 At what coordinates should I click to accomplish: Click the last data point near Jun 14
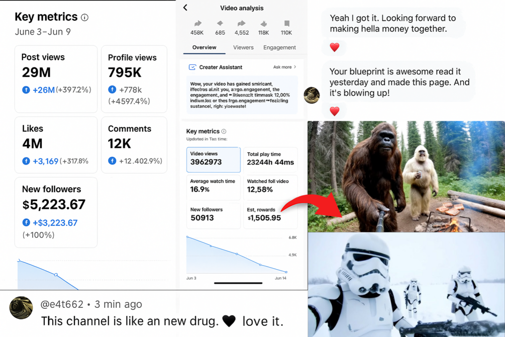[x=286, y=272]
